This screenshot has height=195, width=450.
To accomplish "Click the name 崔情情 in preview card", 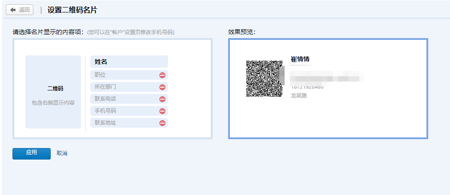I will (x=300, y=59).
